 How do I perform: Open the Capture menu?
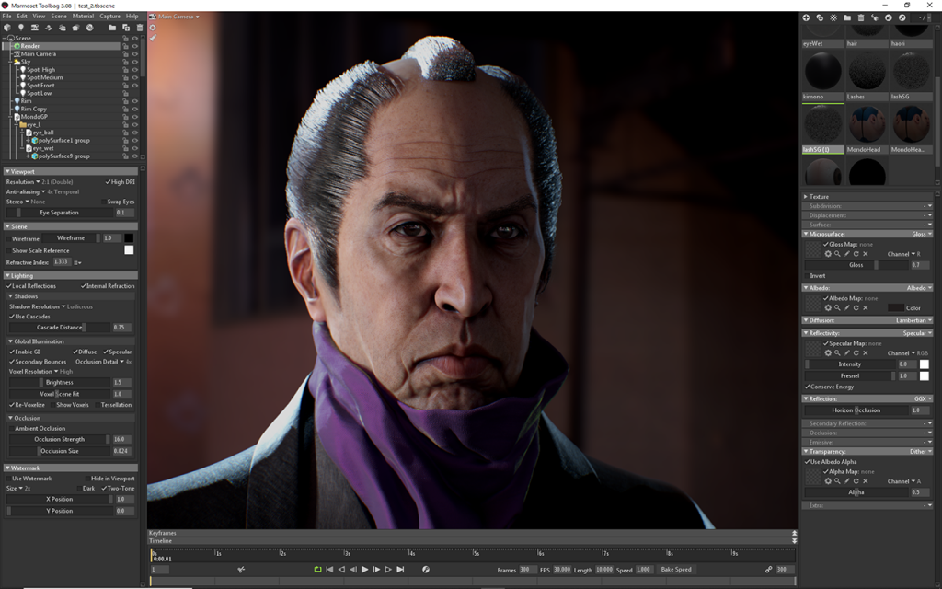click(x=110, y=17)
